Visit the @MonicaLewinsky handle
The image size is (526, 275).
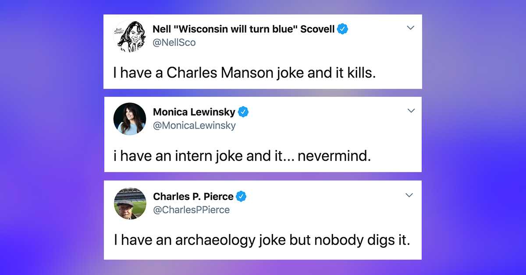(194, 126)
